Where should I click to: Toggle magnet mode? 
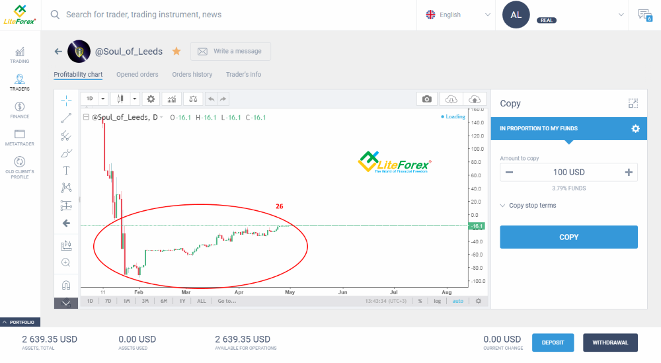(66, 286)
